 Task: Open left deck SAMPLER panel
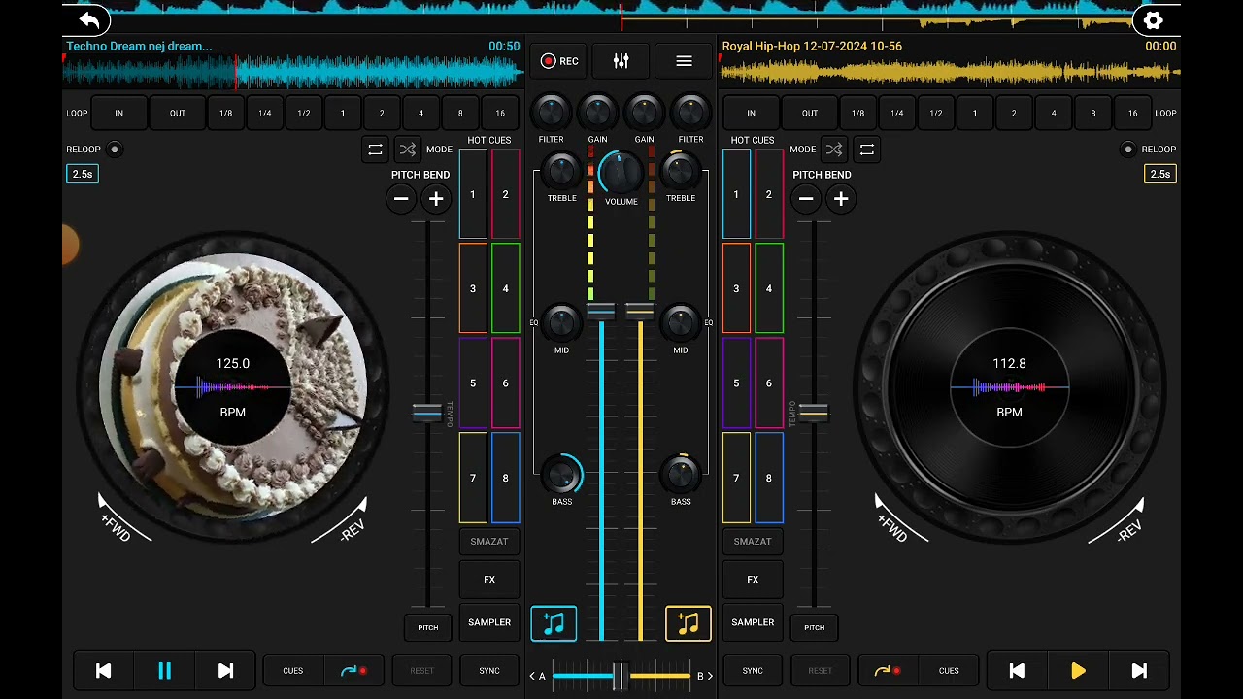click(489, 622)
